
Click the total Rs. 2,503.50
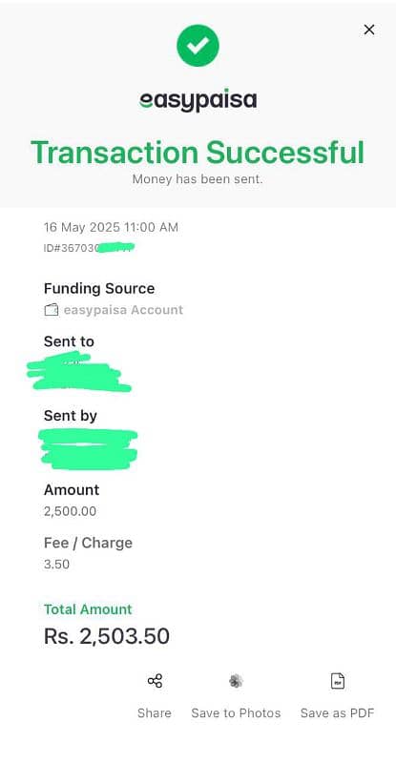tap(107, 636)
